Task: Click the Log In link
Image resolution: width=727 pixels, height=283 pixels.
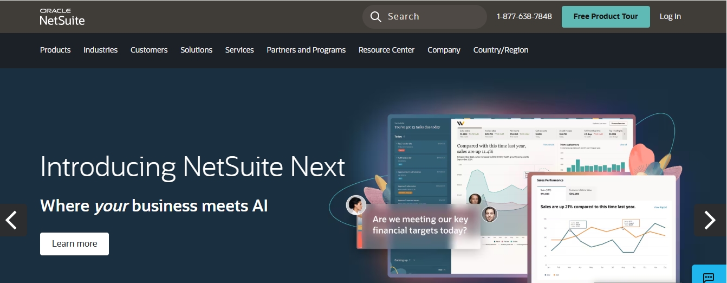Action: tap(670, 16)
